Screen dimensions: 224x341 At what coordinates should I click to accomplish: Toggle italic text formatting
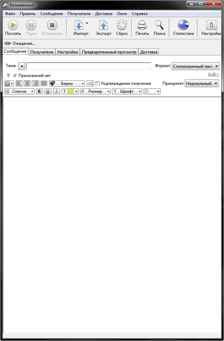click(x=56, y=91)
